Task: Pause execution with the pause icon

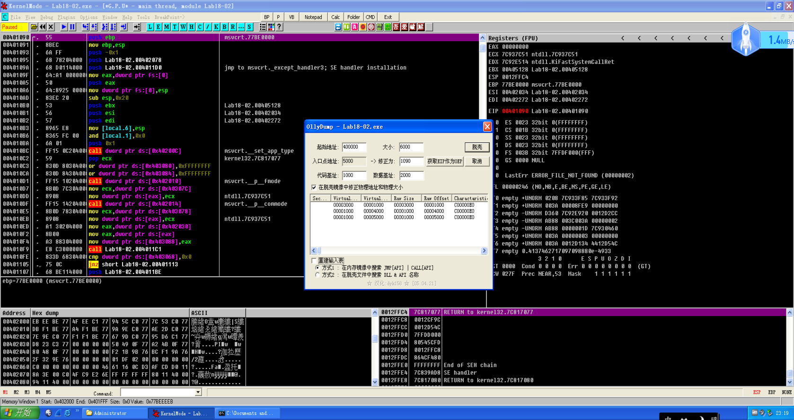Action: click(x=72, y=27)
